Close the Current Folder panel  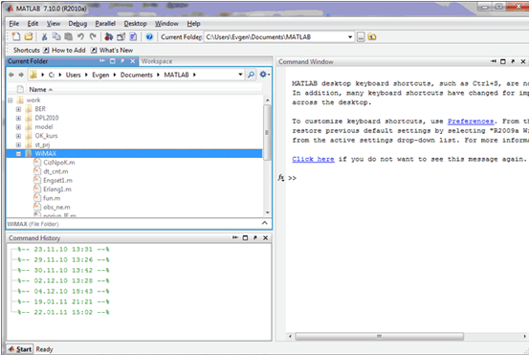[133, 61]
